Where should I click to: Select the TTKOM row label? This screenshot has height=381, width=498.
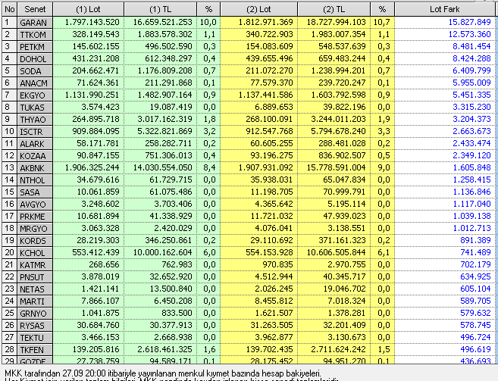tap(35, 35)
